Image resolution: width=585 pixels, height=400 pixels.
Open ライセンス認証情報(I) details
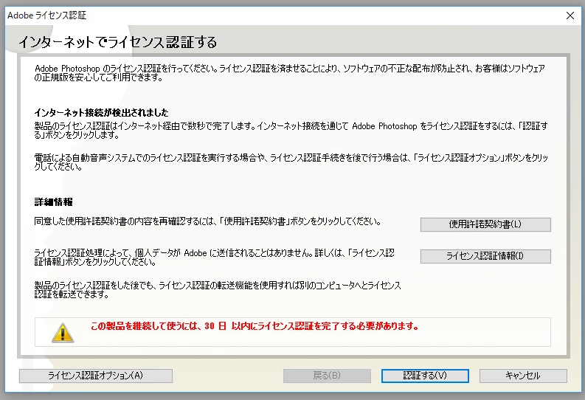(485, 256)
